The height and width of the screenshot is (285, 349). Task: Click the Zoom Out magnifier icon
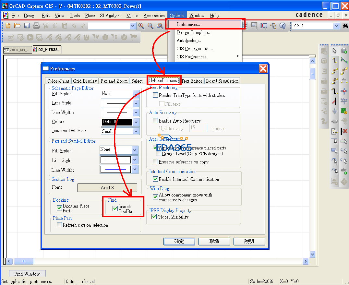[151, 26]
